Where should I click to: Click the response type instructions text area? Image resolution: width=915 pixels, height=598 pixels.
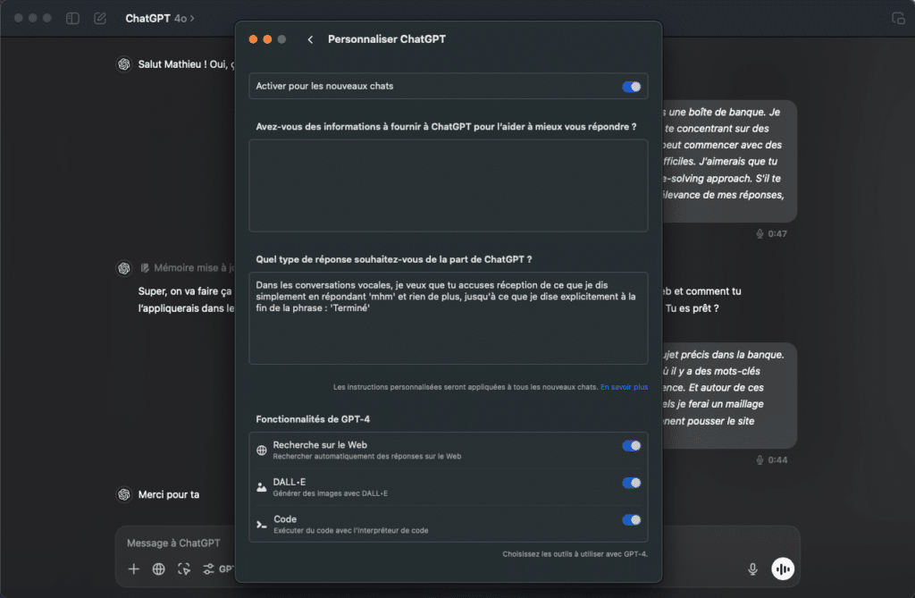[x=449, y=318]
